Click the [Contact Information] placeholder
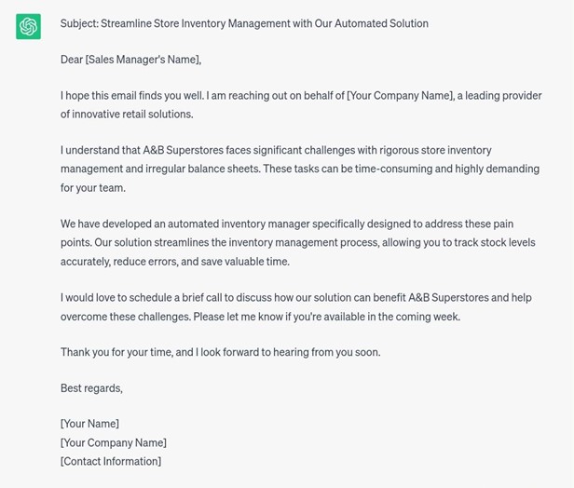The height and width of the screenshot is (488, 574). pyautogui.click(x=111, y=462)
